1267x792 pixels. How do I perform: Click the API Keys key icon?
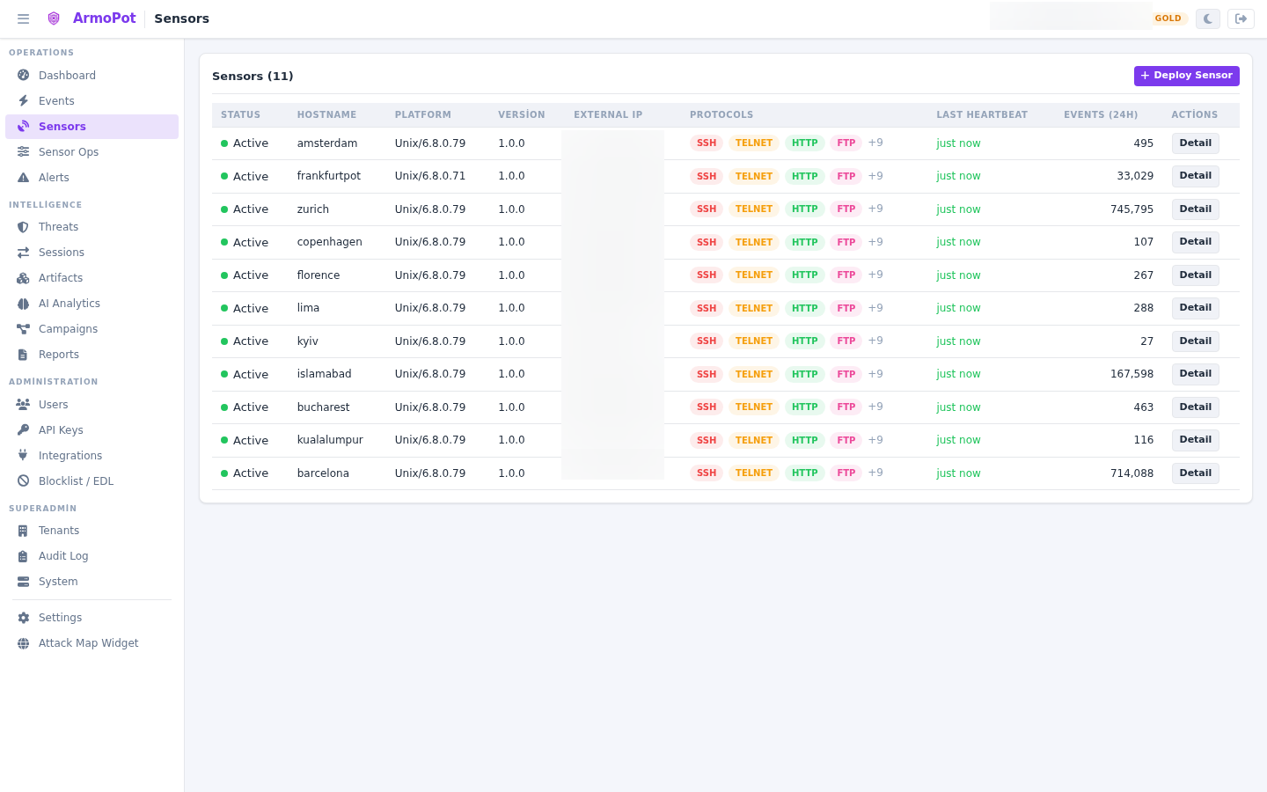tap(24, 430)
